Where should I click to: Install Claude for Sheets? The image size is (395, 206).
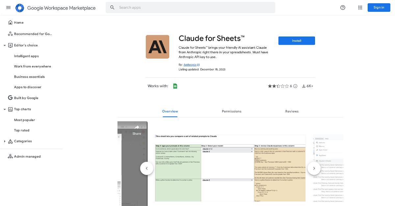click(x=297, y=41)
